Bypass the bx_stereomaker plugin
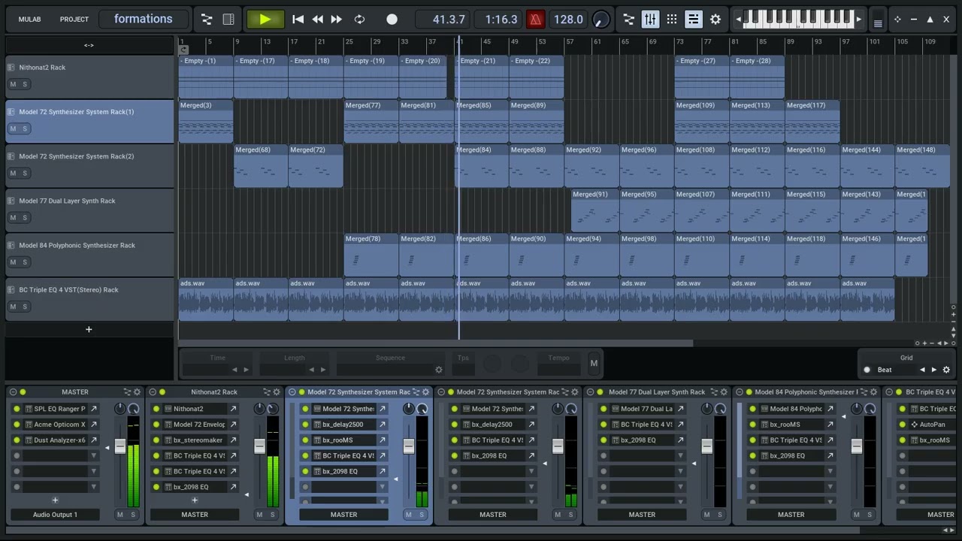This screenshot has width=962, height=541. pos(156,440)
